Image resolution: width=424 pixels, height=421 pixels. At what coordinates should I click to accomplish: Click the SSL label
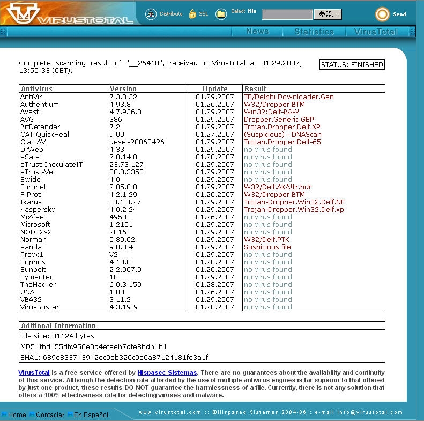203,14
